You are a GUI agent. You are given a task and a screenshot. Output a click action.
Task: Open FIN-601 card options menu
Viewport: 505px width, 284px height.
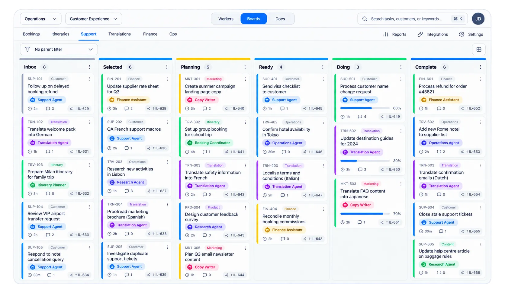click(481, 79)
